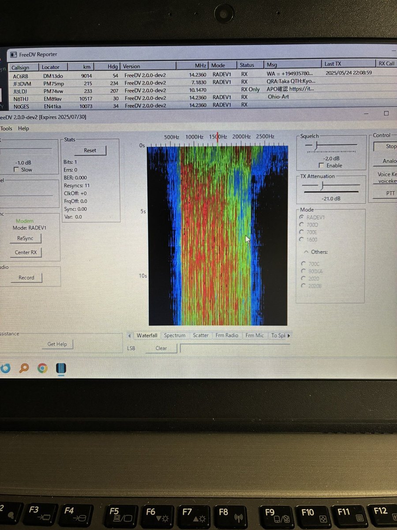Collapse the Others mode list

coord(306,252)
